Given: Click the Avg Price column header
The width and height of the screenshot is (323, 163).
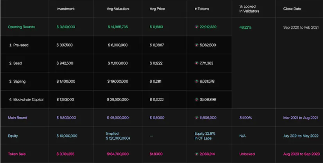Looking at the screenshot, I should 157,9.
